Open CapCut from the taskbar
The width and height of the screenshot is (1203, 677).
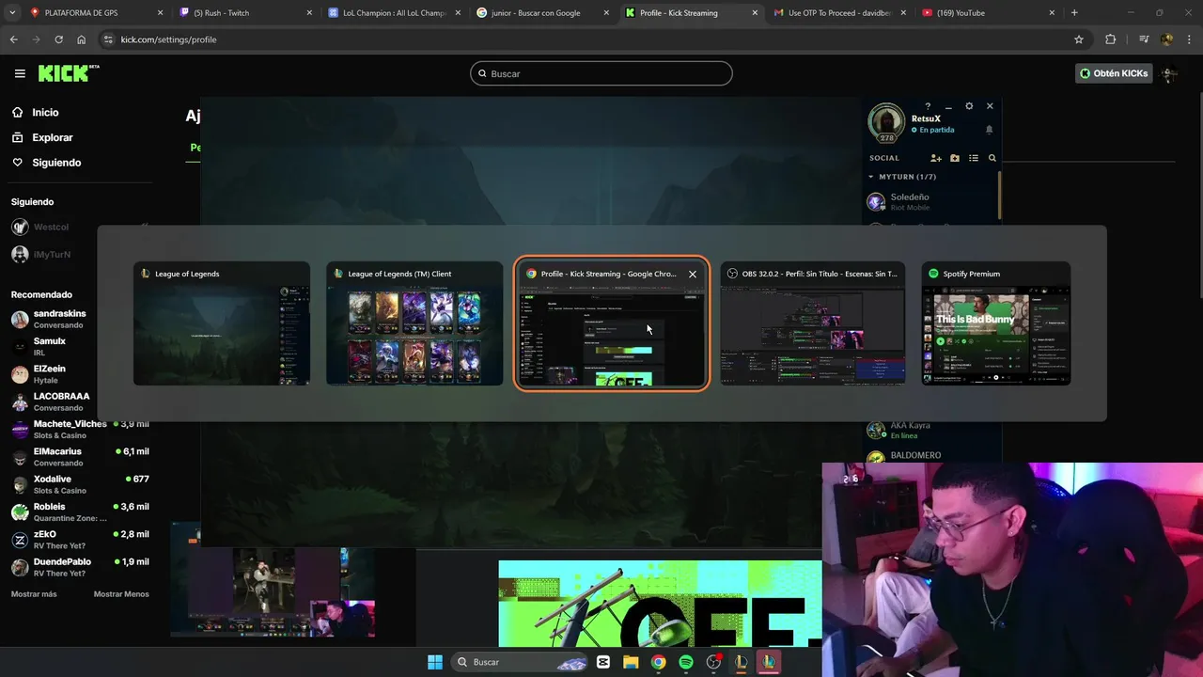tap(603, 662)
